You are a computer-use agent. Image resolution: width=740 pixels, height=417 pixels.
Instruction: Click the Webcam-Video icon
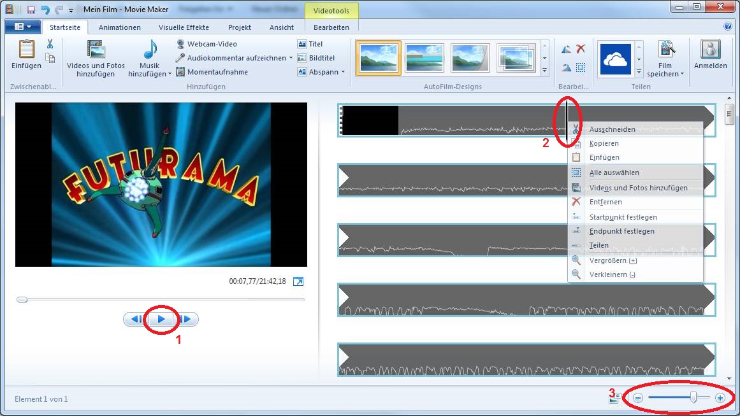point(181,44)
